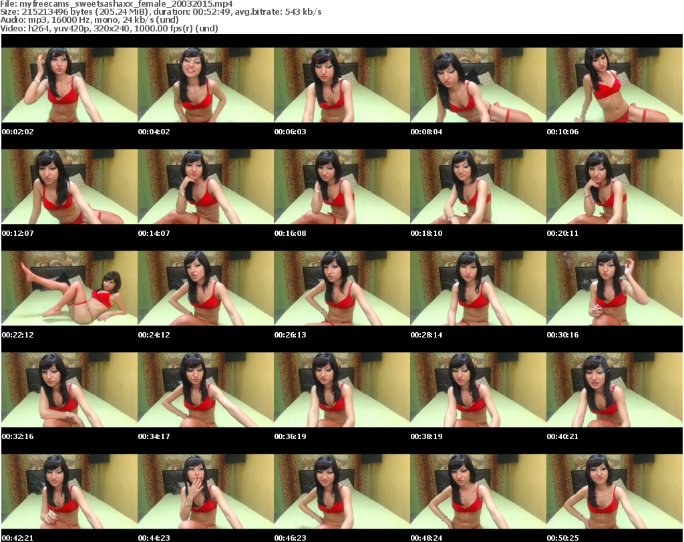Click the thumbnail at timestamp 00:10:06
Image resolution: width=684 pixels, height=542 pixels.
[615, 85]
